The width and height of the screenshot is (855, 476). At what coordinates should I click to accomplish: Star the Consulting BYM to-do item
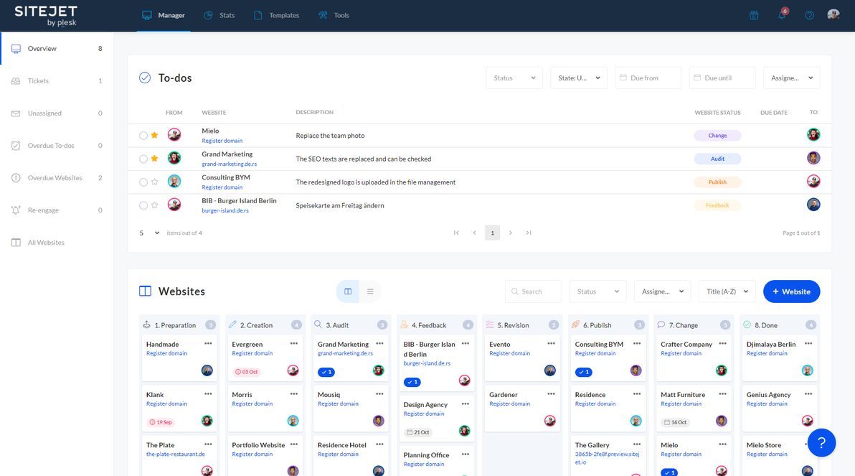click(154, 181)
